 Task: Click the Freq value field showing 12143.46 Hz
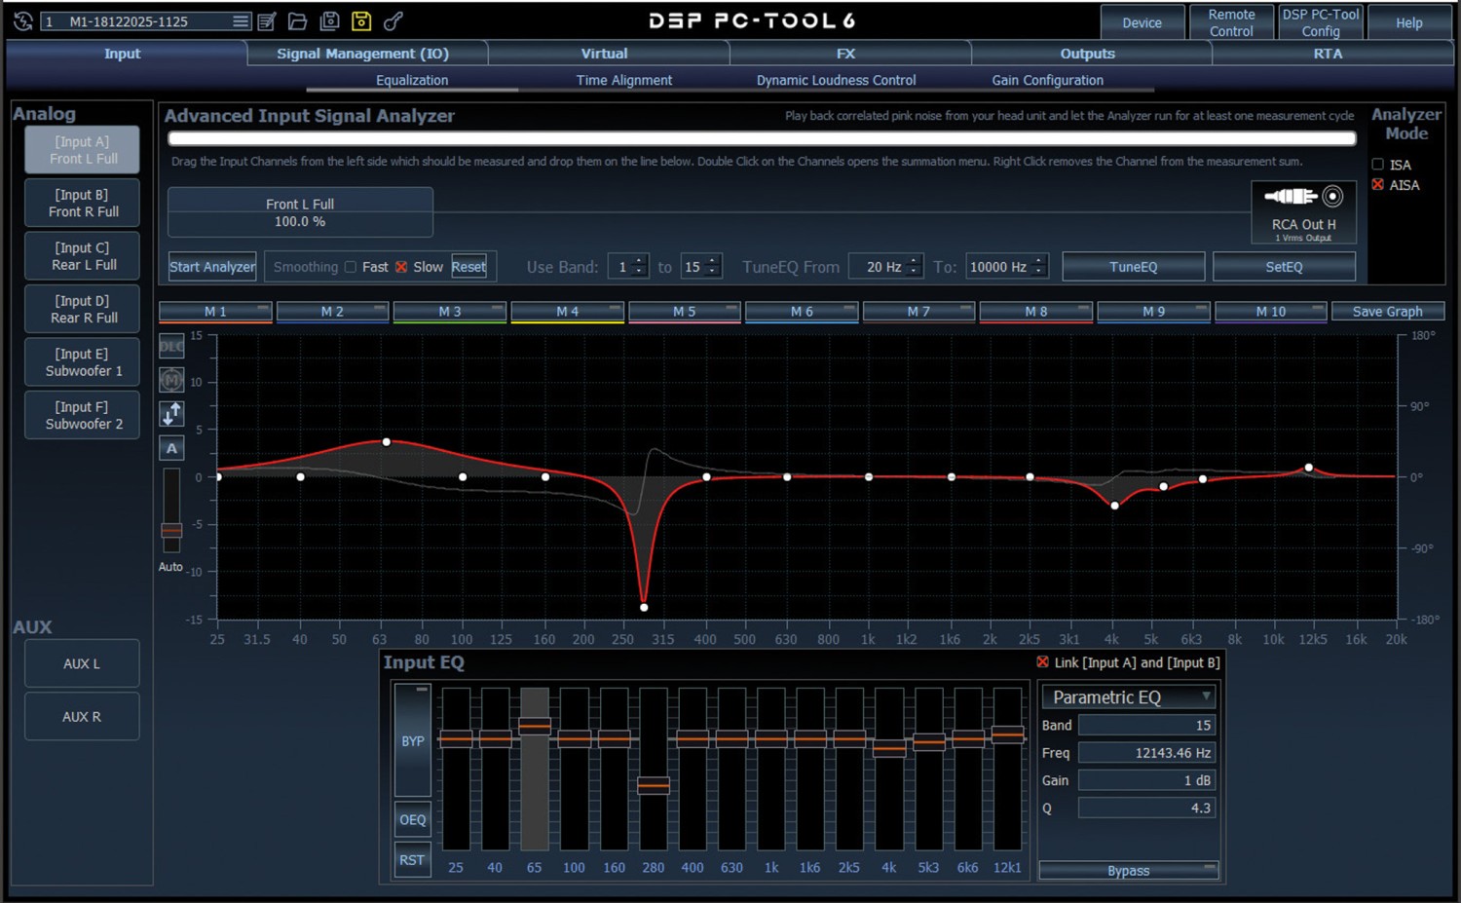tap(1146, 753)
